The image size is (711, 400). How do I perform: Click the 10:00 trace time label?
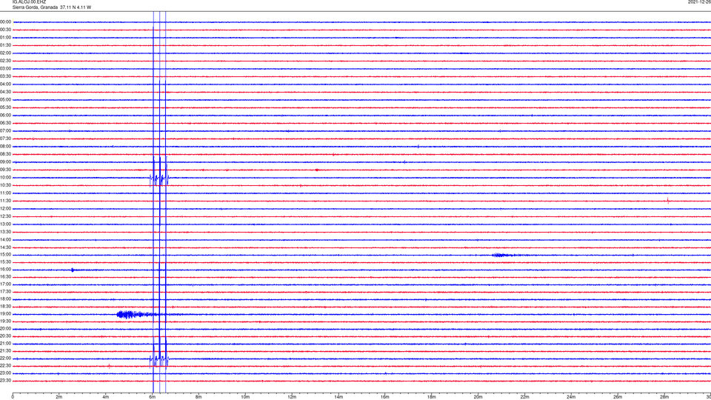click(5, 178)
